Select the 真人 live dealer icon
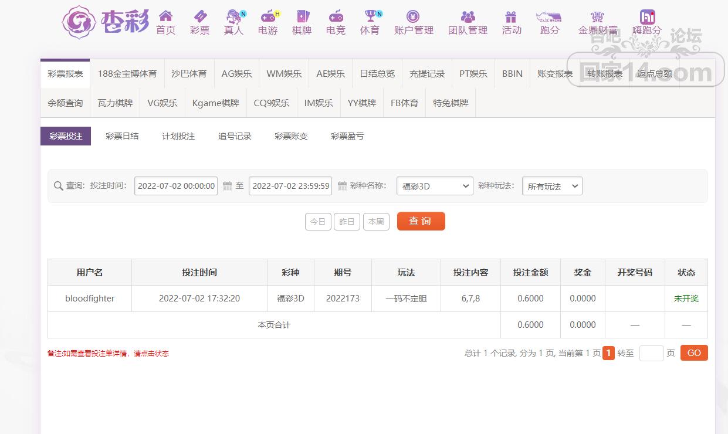Image resolution: width=728 pixels, height=434 pixels. (x=233, y=16)
